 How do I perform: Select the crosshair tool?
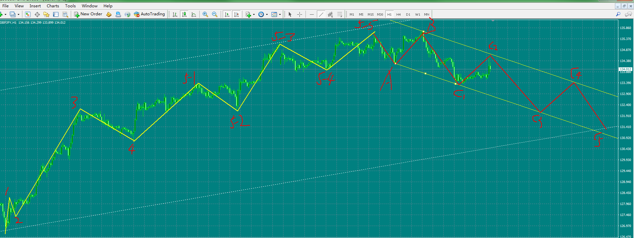pos(299,14)
